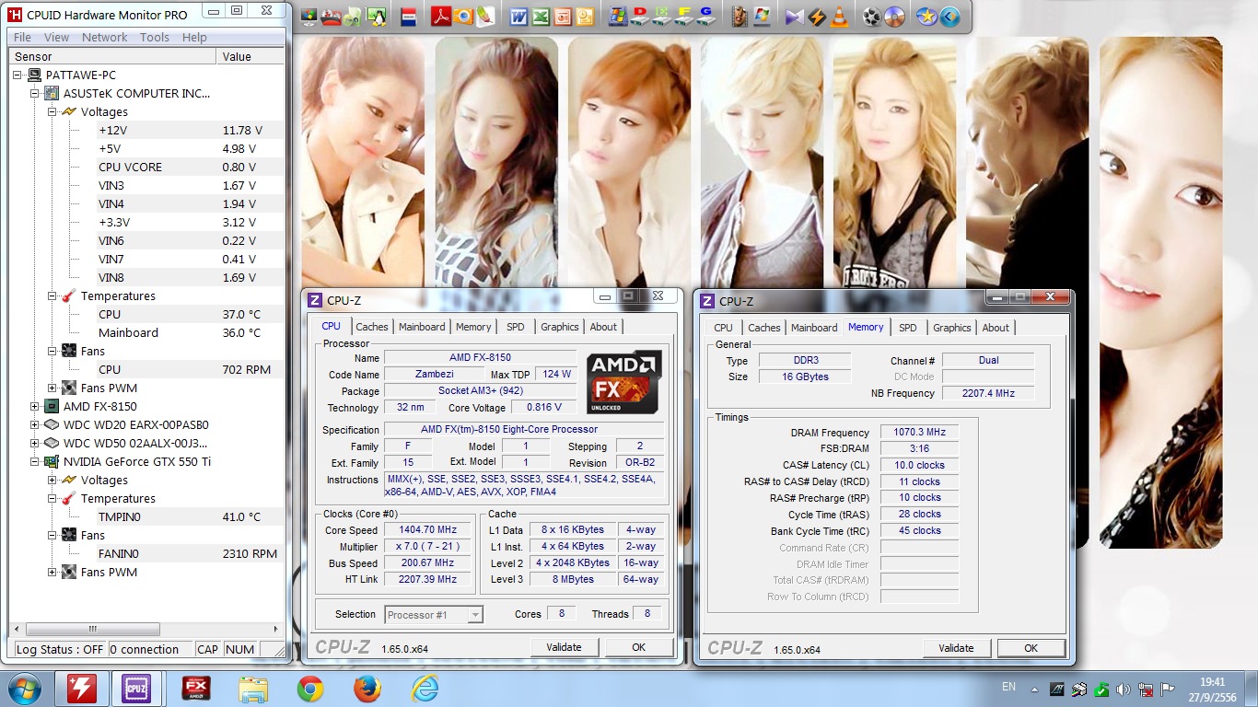Open the AMD FX taskbar icon
Screen dimensions: 1258x707
[x=197, y=689]
